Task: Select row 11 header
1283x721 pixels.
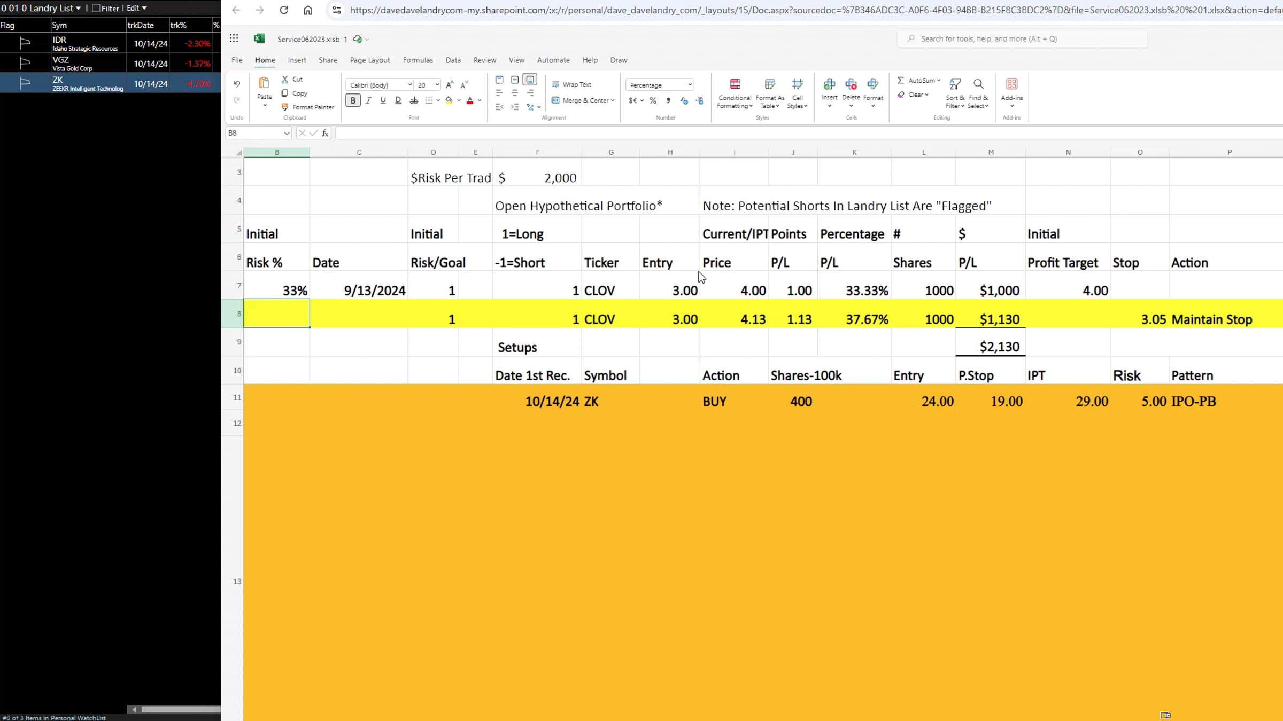Action: tap(233, 397)
